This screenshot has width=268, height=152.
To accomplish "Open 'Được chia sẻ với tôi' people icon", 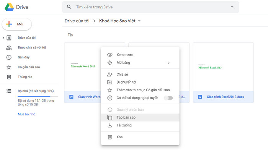I will pyautogui.click(x=9, y=47).
